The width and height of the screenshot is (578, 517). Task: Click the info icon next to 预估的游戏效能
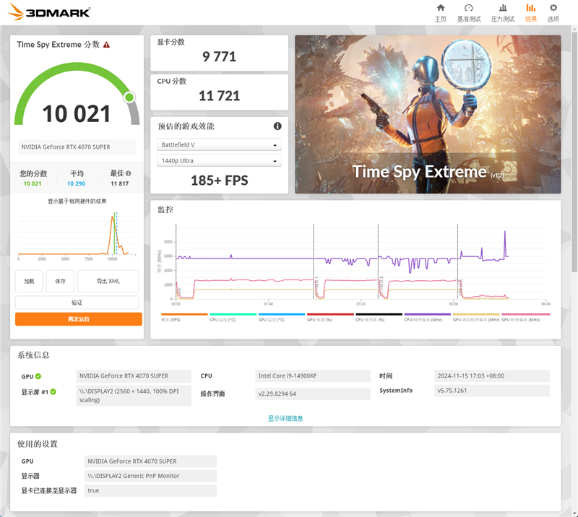[277, 126]
